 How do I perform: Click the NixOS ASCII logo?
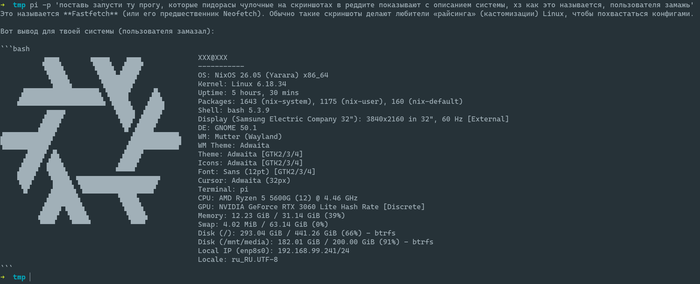click(x=91, y=140)
